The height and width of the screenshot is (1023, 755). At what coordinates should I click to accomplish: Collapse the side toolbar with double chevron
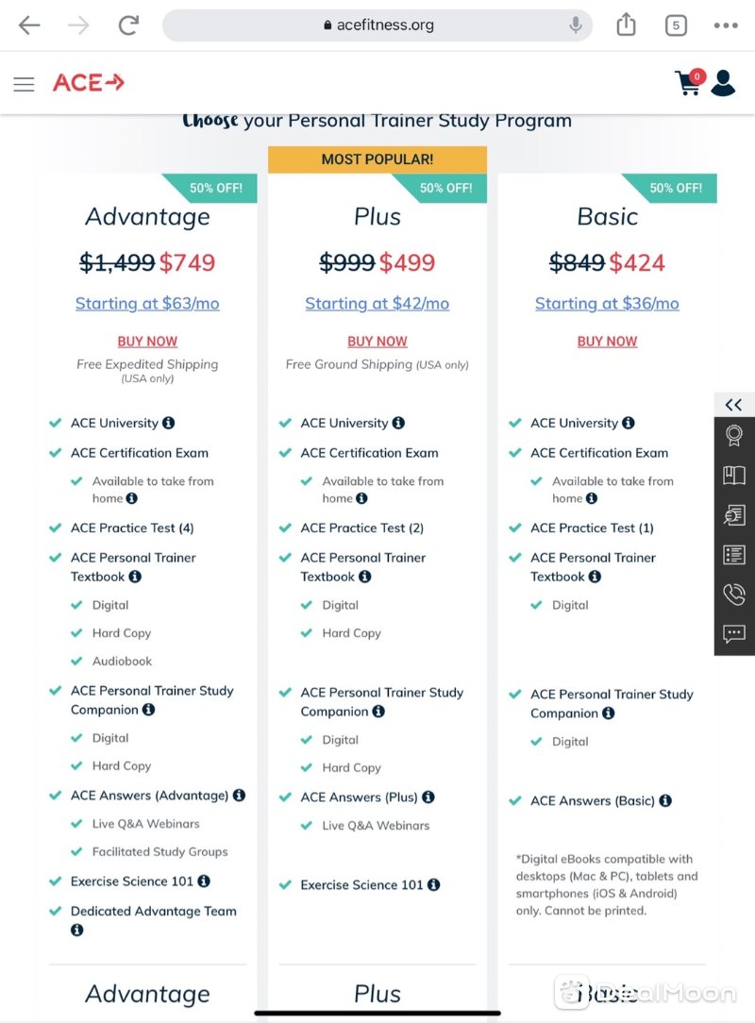(733, 405)
